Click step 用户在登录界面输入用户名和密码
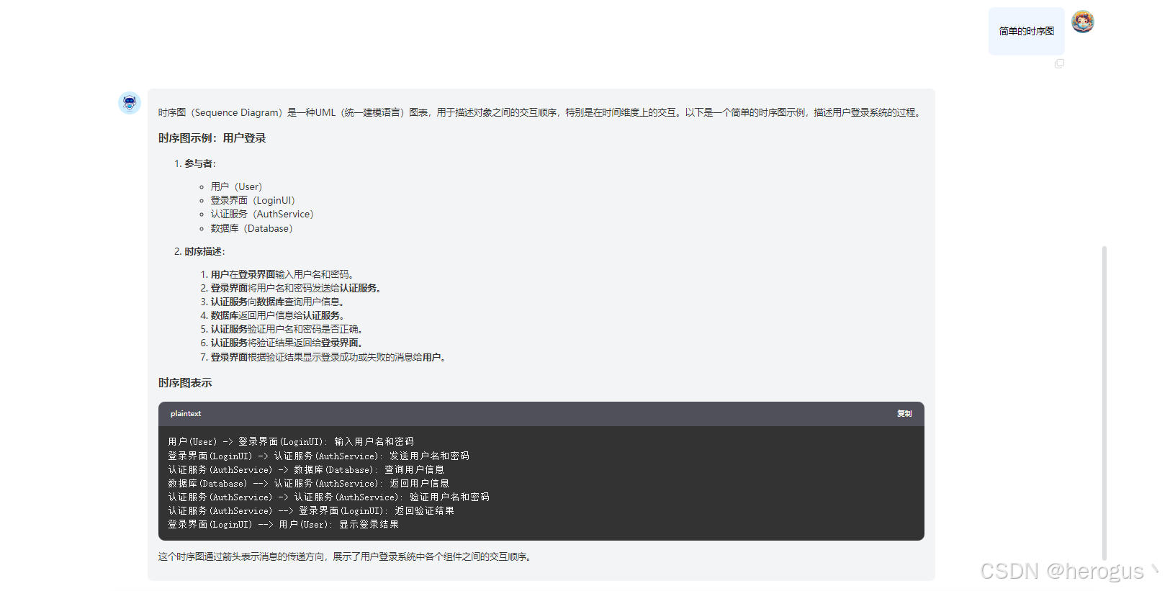 click(282, 274)
